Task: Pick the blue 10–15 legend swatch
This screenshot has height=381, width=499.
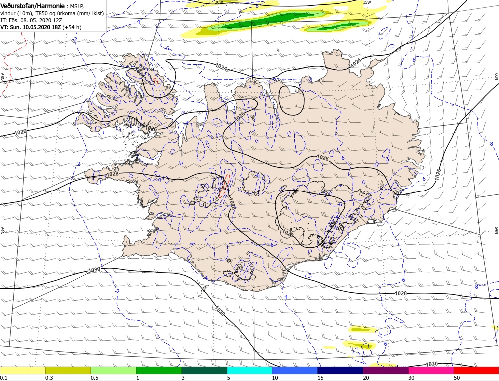Action: coord(295,370)
